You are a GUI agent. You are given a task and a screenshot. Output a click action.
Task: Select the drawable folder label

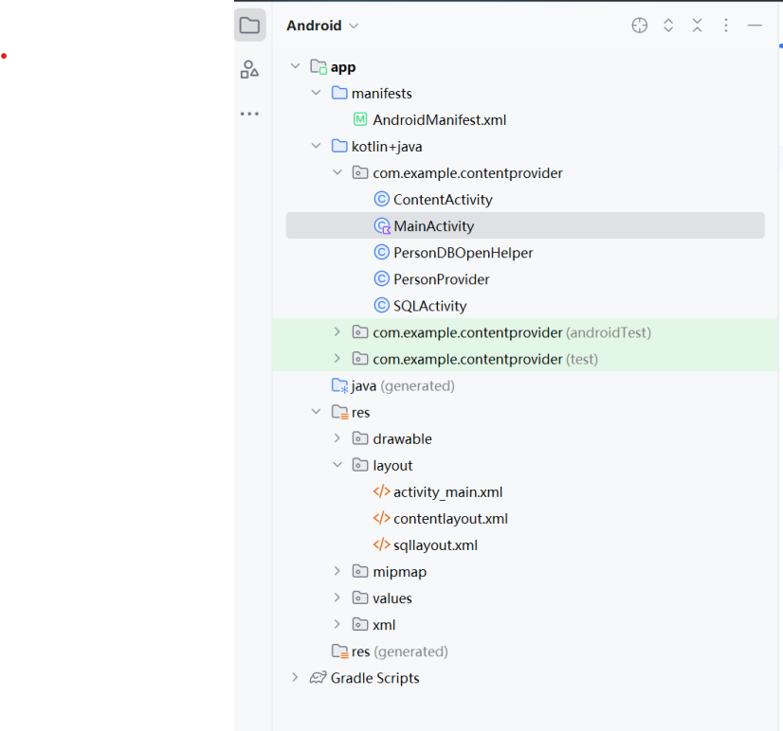(x=403, y=438)
